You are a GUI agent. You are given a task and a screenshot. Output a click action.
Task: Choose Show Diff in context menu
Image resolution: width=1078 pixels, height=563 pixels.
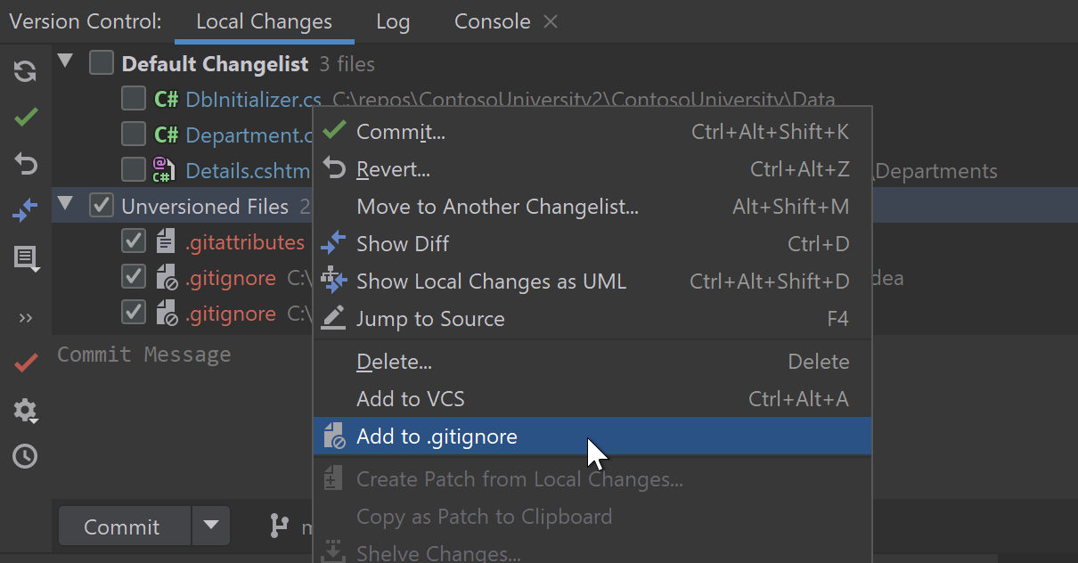coord(403,244)
